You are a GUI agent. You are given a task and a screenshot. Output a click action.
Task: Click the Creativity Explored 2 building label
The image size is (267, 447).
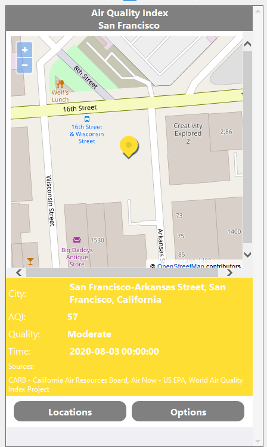pos(188,134)
